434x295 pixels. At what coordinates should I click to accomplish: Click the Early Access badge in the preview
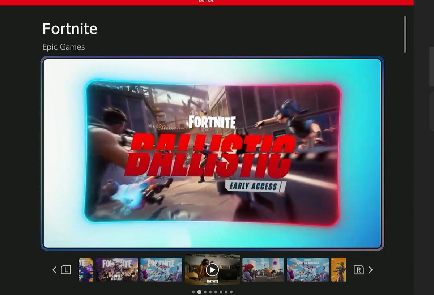point(255,186)
